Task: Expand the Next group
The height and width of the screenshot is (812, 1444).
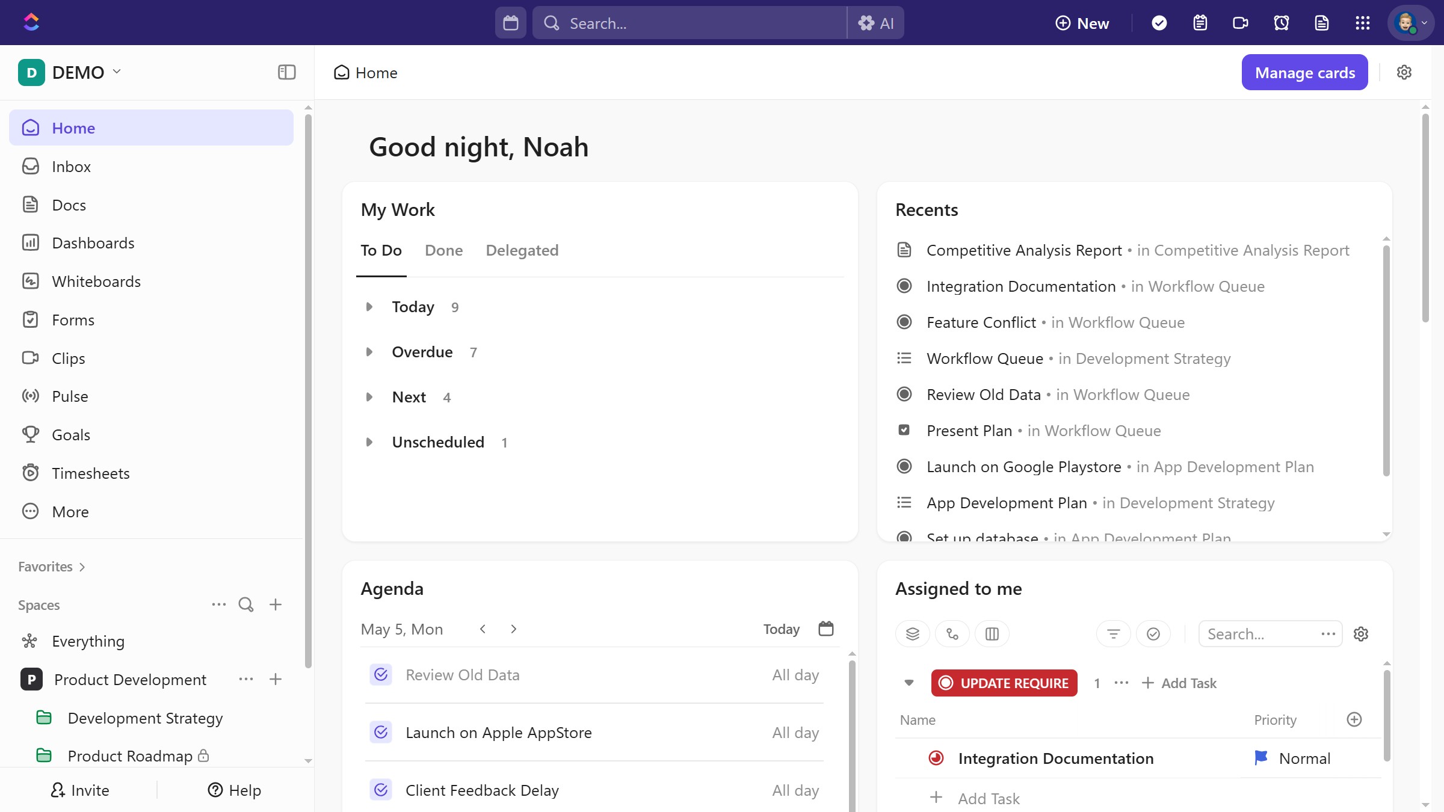Action: click(369, 397)
